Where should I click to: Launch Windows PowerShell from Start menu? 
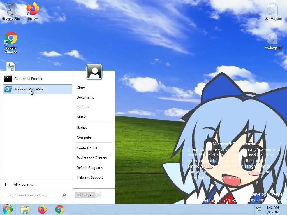pyautogui.click(x=38, y=89)
